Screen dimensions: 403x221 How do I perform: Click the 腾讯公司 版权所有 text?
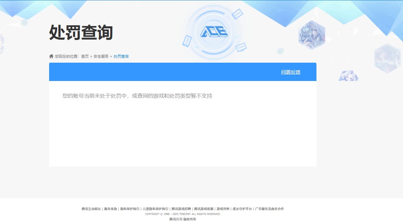click(x=183, y=219)
